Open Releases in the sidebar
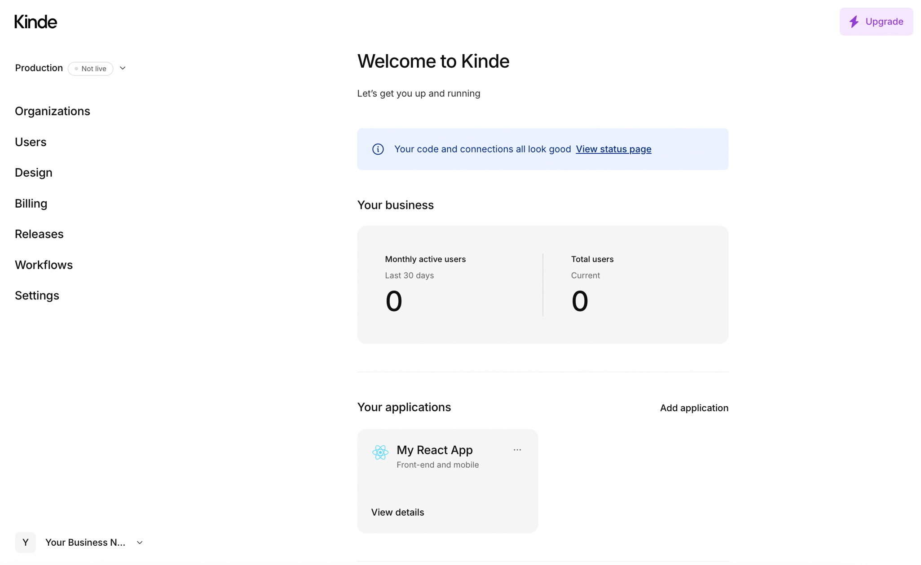This screenshot has height=565, width=921. click(39, 234)
